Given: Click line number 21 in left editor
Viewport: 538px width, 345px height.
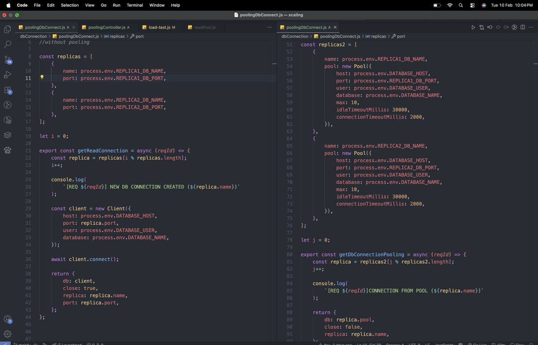Looking at the screenshot, I should tap(28, 151).
